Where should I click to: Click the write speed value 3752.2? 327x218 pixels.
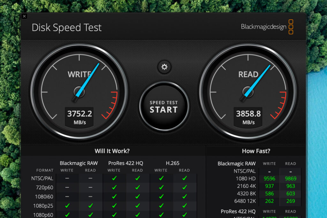pos(80,114)
